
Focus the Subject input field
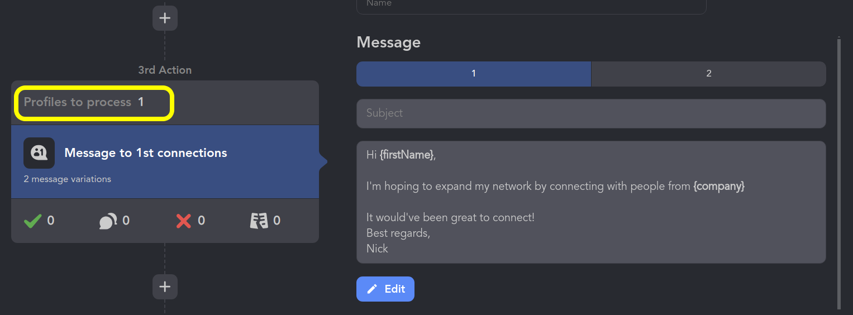(x=591, y=113)
